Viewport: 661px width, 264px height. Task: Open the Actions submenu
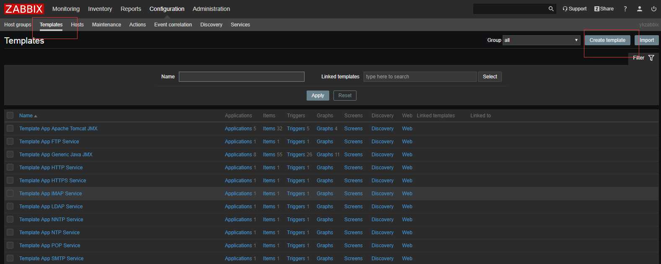pos(137,25)
